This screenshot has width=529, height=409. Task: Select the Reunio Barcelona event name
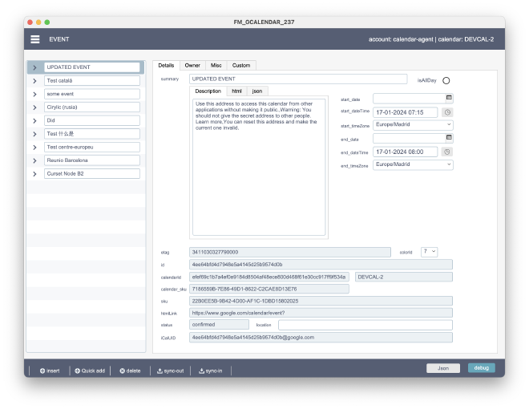(91, 160)
